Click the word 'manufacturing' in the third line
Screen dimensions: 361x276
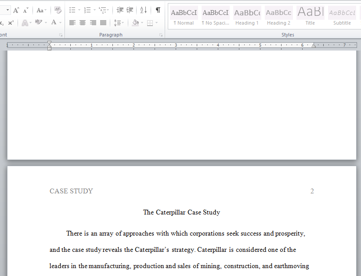110,266
